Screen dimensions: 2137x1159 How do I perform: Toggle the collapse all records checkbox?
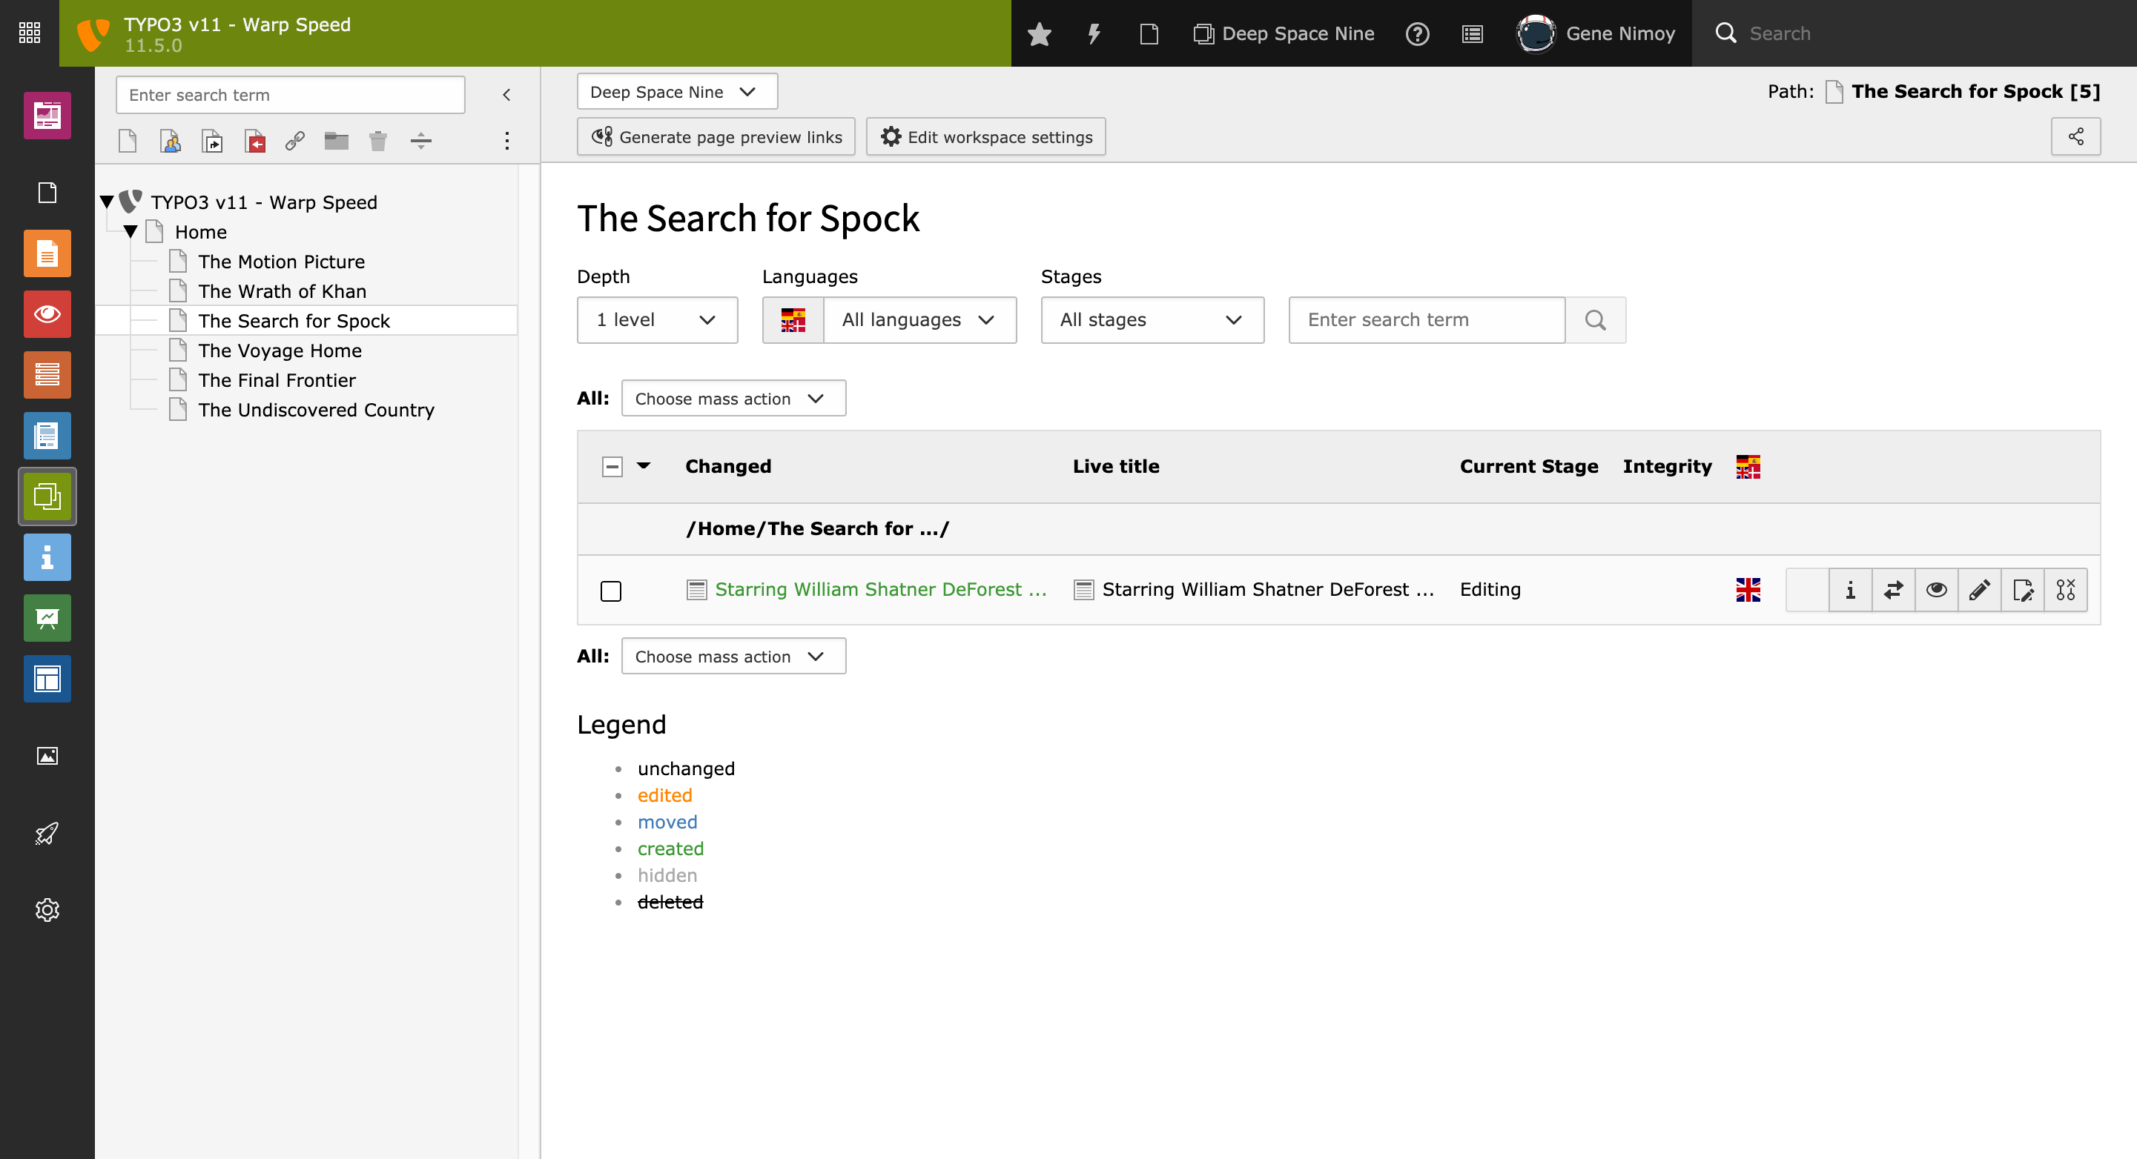[611, 465]
